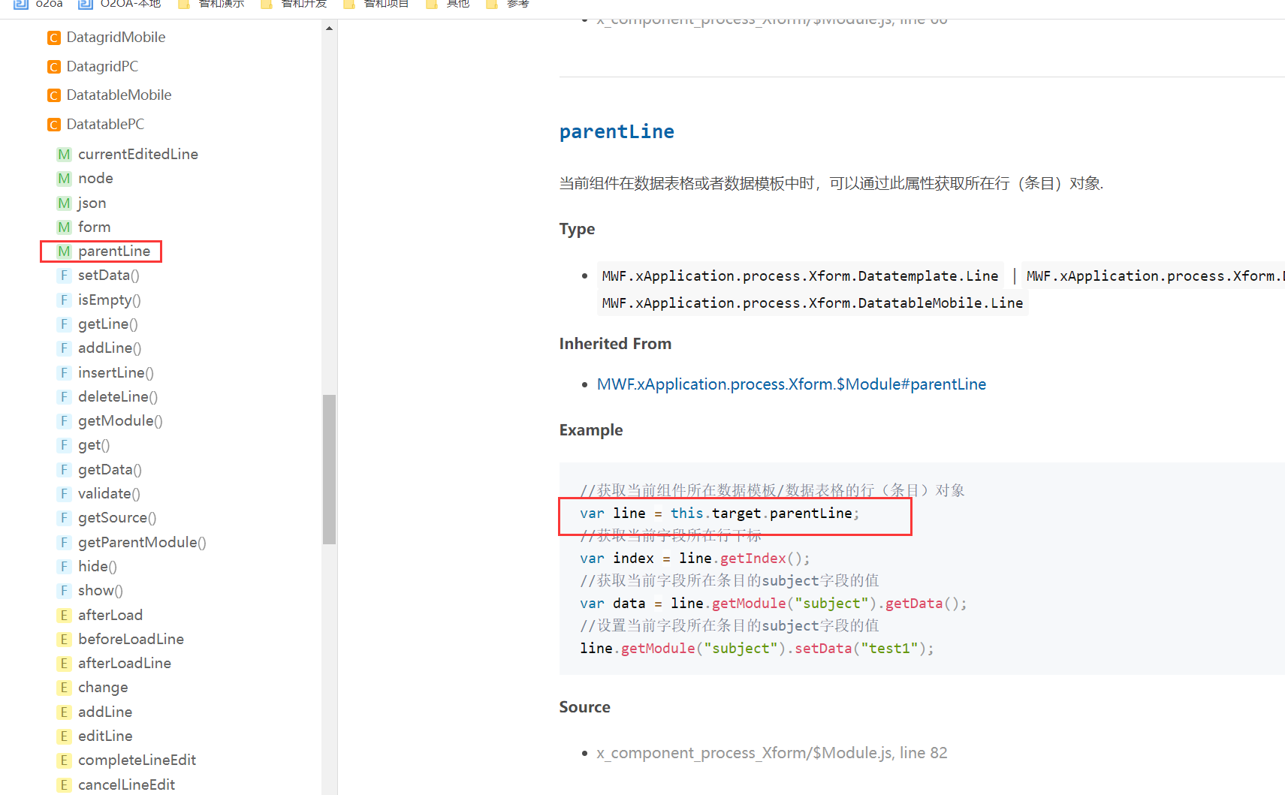
Task: Select the C icon beside DatatableMobile
Action: [54, 95]
